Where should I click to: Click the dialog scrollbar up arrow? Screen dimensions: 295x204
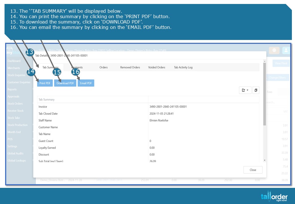coord(265,61)
